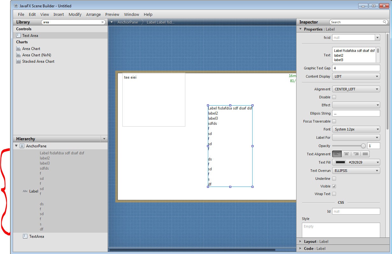Uncheck the Visible checkbox
This screenshot has height=254, width=392.
click(334, 186)
